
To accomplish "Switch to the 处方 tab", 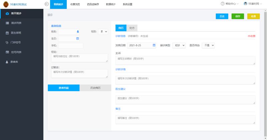I will tap(132, 28).
